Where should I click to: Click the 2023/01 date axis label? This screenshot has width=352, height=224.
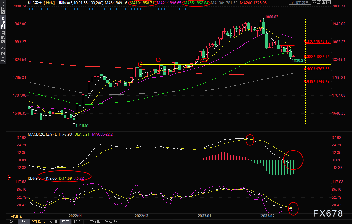(204, 216)
